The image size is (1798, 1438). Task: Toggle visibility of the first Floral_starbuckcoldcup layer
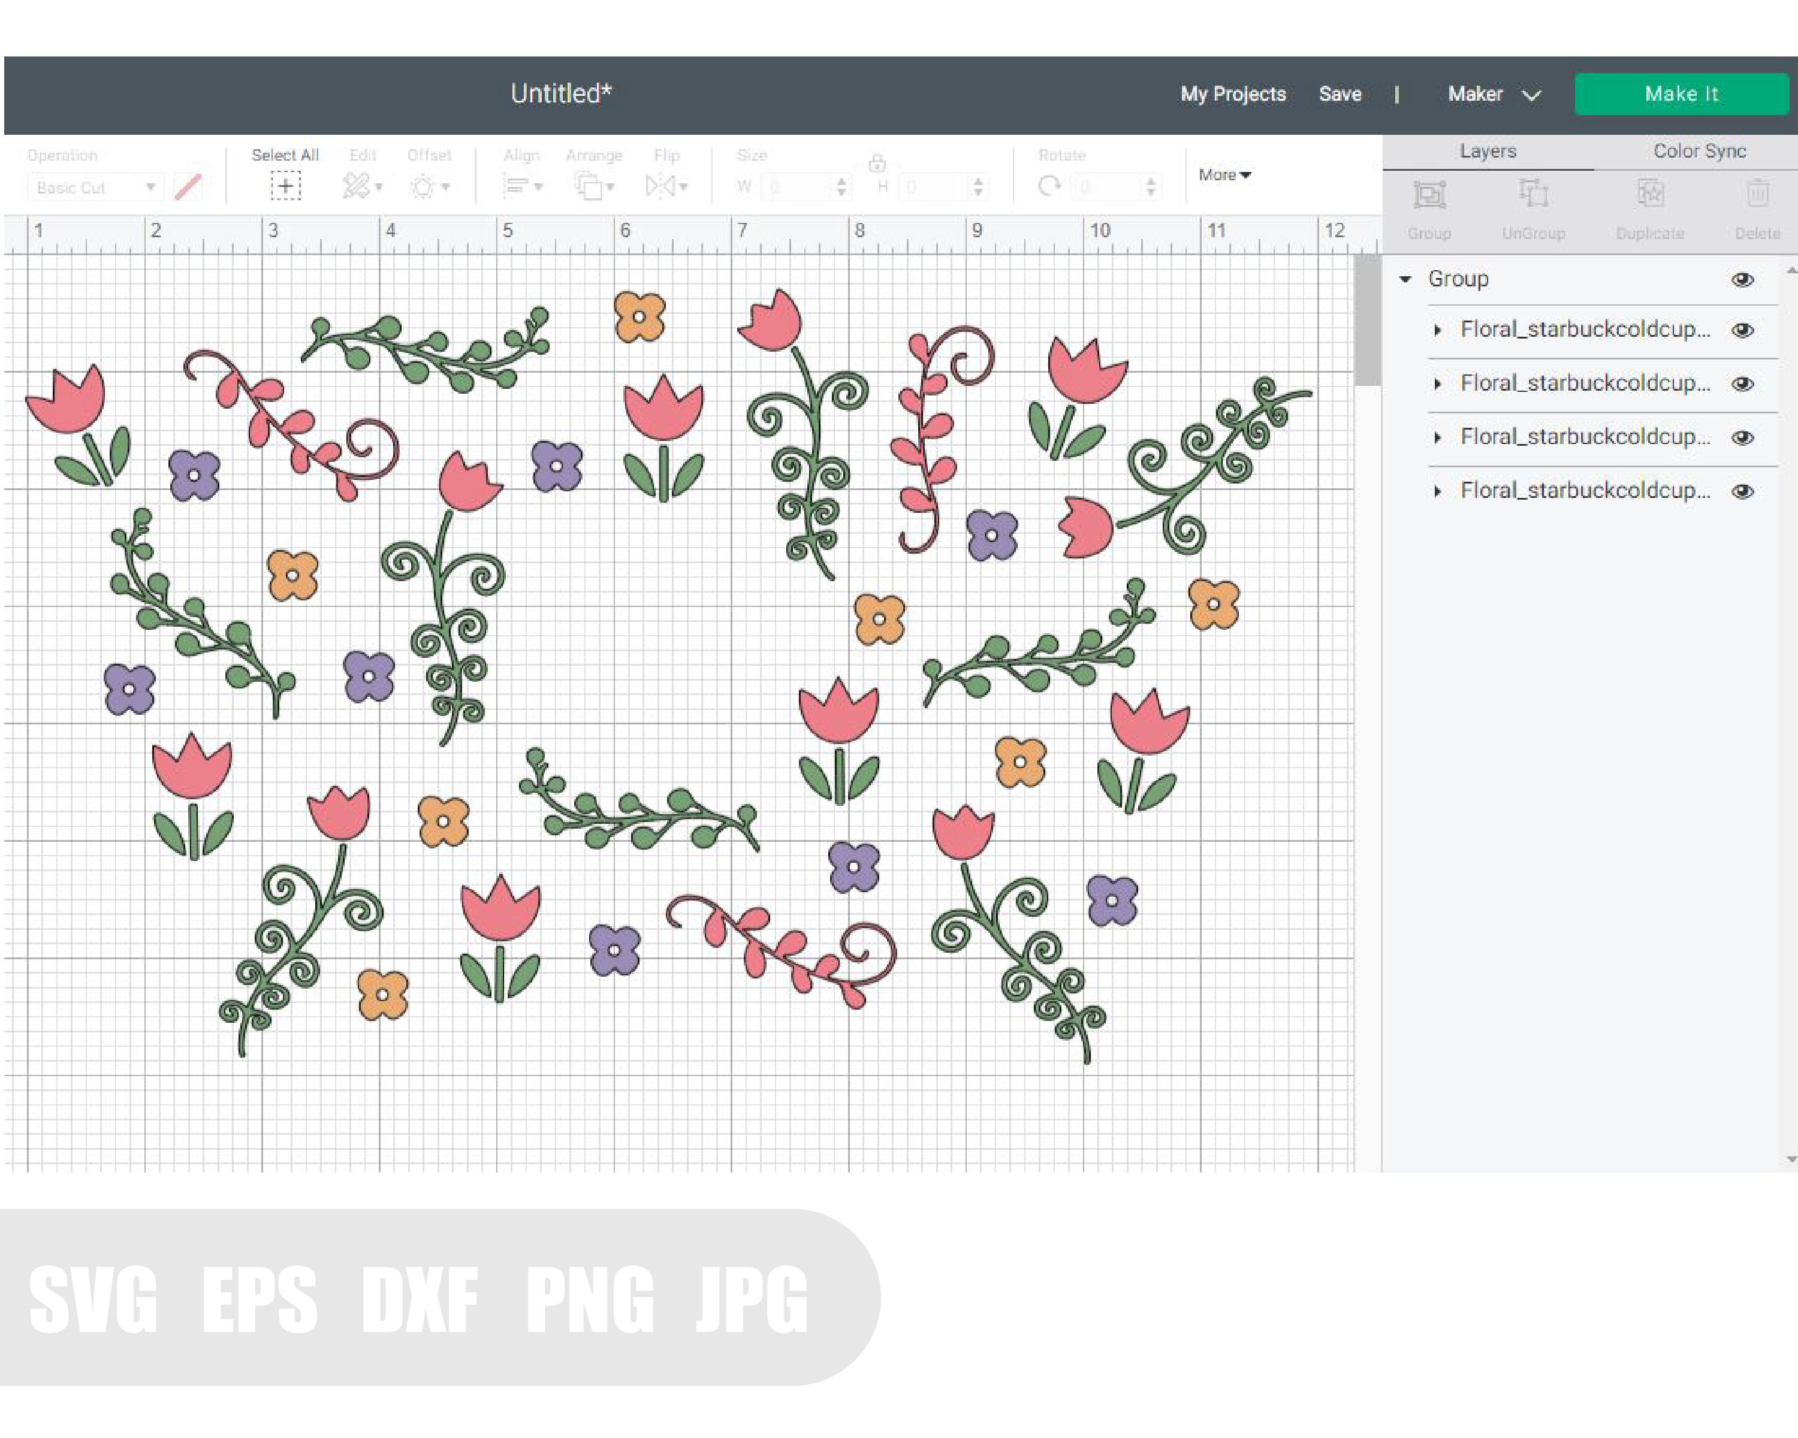click(x=1744, y=330)
